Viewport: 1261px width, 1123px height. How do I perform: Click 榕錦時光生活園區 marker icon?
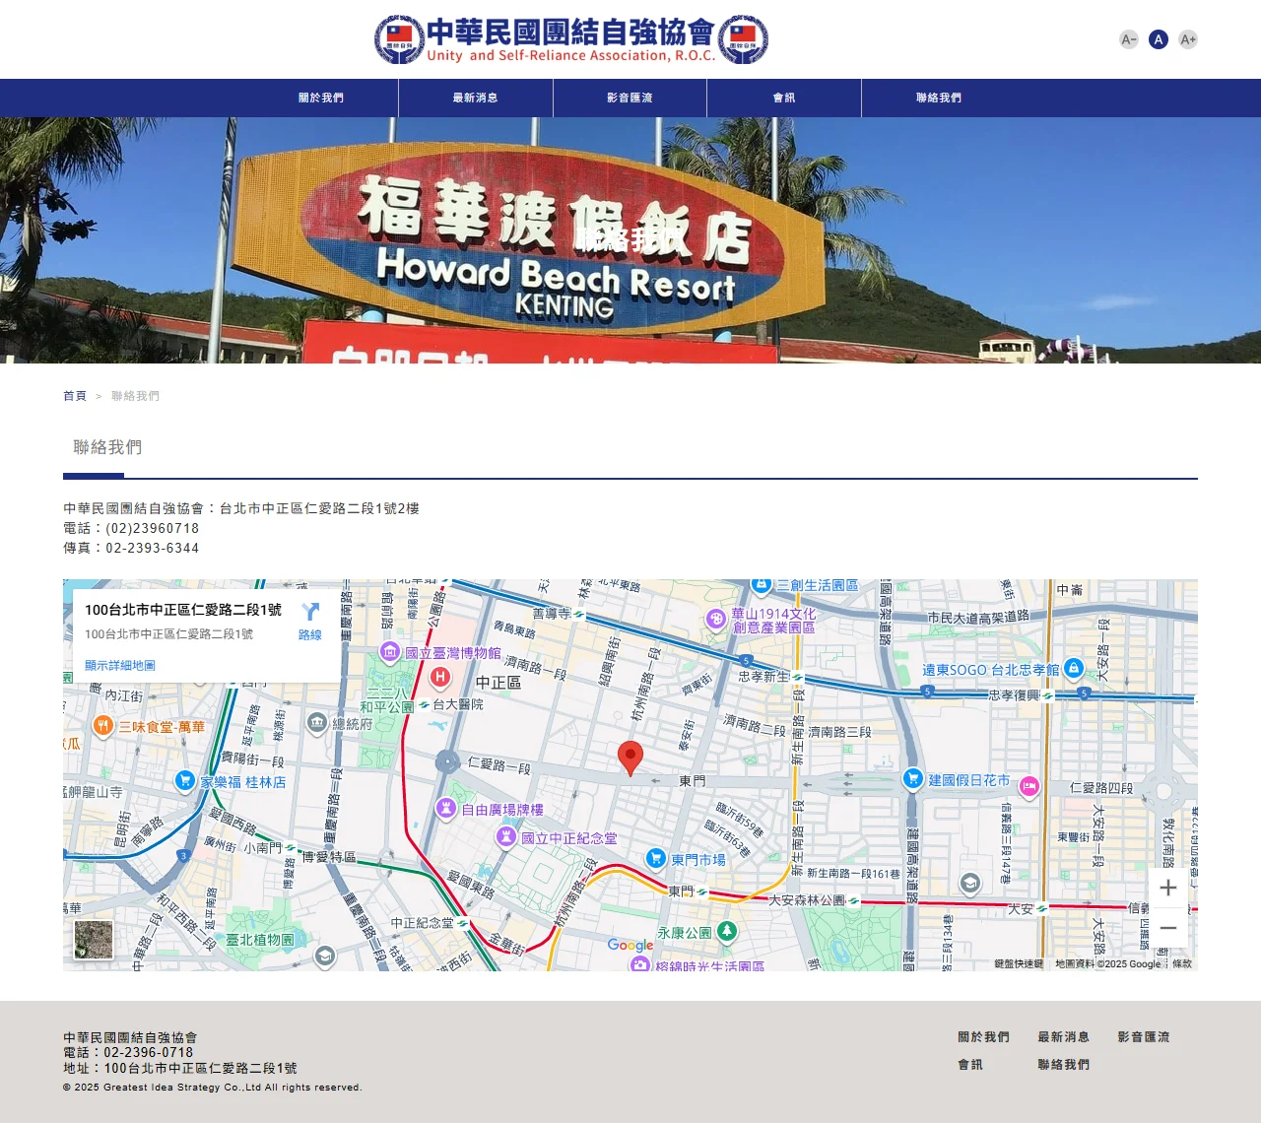[640, 965]
